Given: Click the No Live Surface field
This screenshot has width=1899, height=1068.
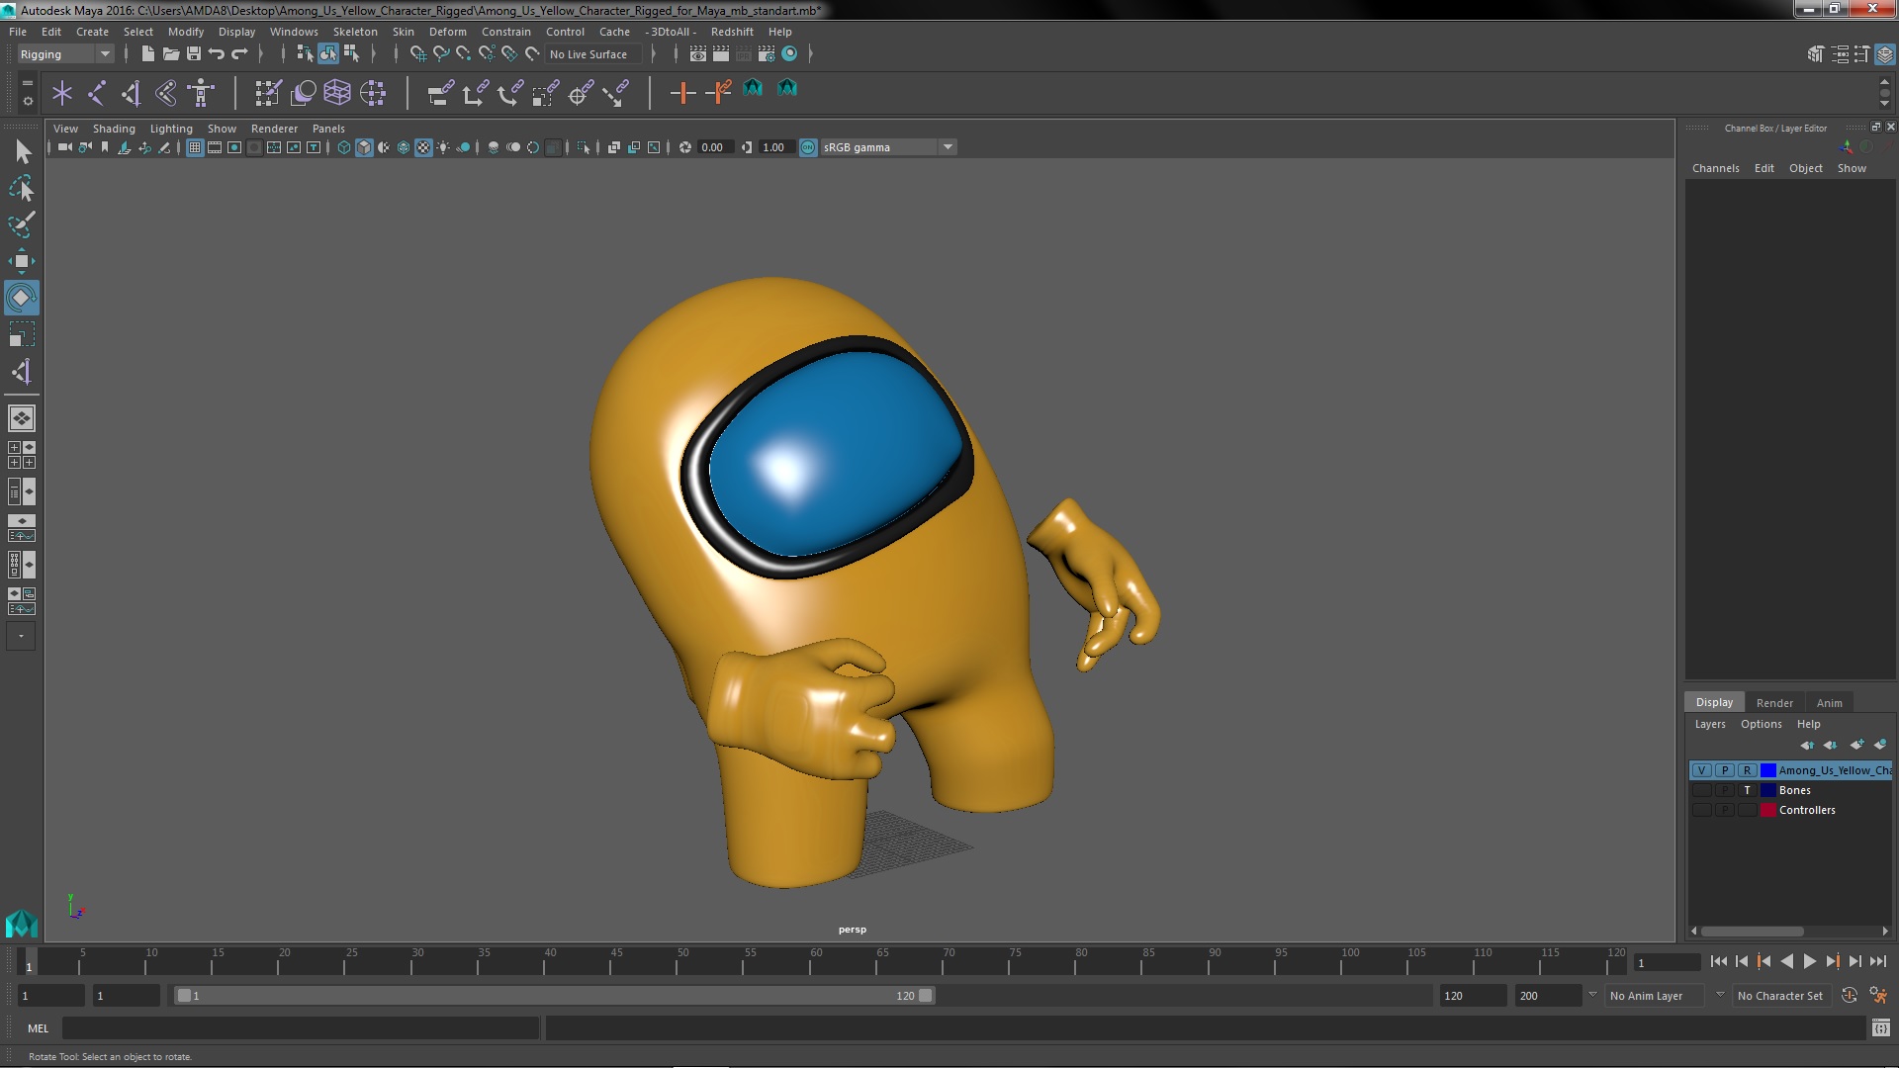Looking at the screenshot, I should pyautogui.click(x=593, y=54).
